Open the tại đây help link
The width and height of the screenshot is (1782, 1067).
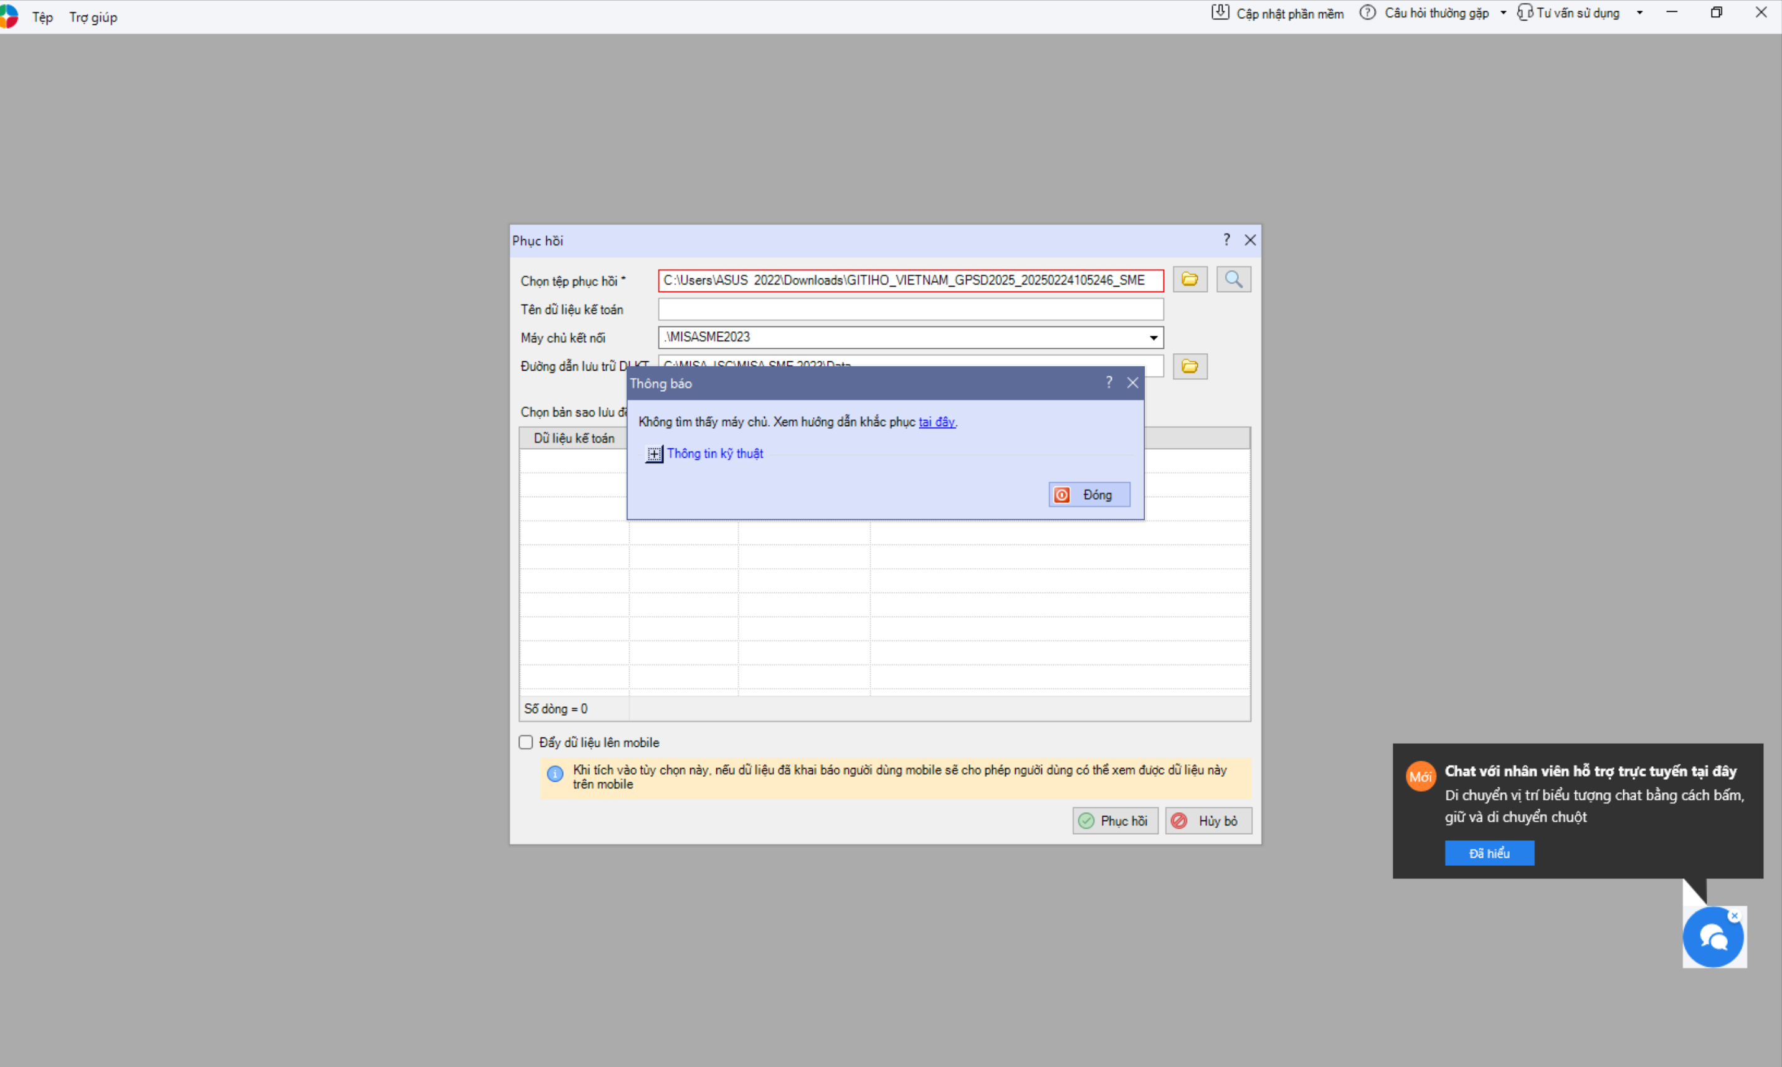point(936,422)
